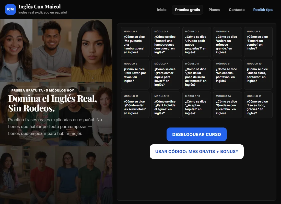Viewport: 281px width, 204px height.
Task: Open Módulo 15 'Eso es todo, gracias' card
Action: click(x=258, y=105)
